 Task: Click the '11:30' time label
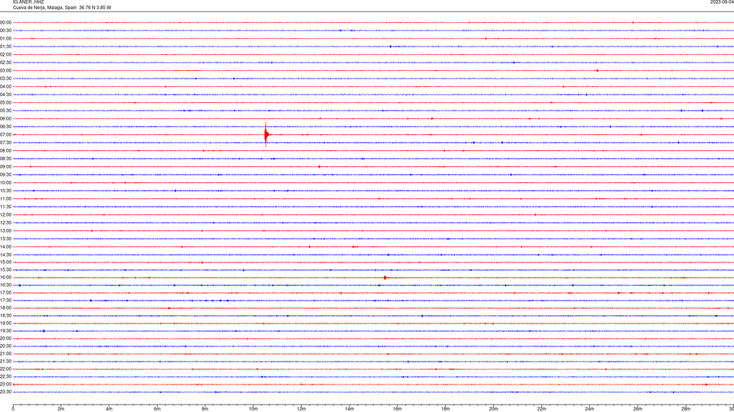click(x=5, y=207)
